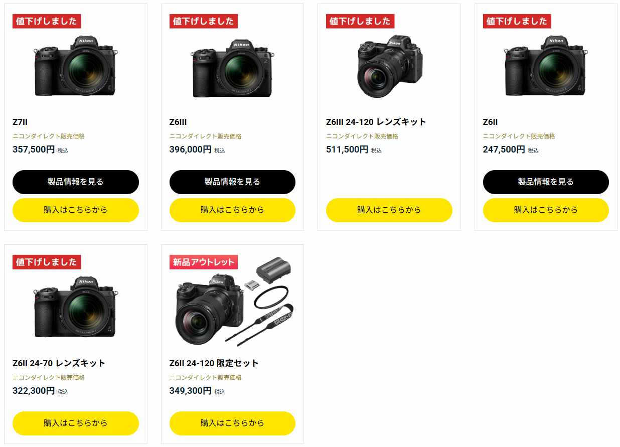View product information for Z6III
Viewport: 620px width, 447px height.
coord(232,182)
